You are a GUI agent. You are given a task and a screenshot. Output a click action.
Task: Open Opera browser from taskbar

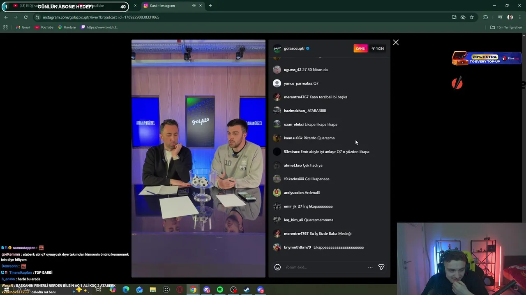(x=180, y=290)
